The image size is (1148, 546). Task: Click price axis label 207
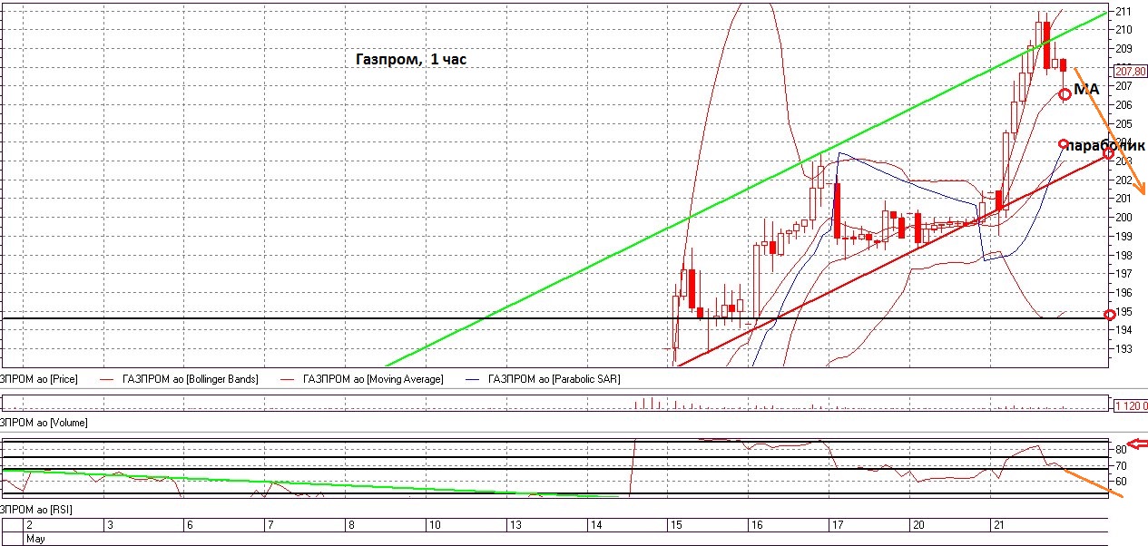coord(1124,86)
